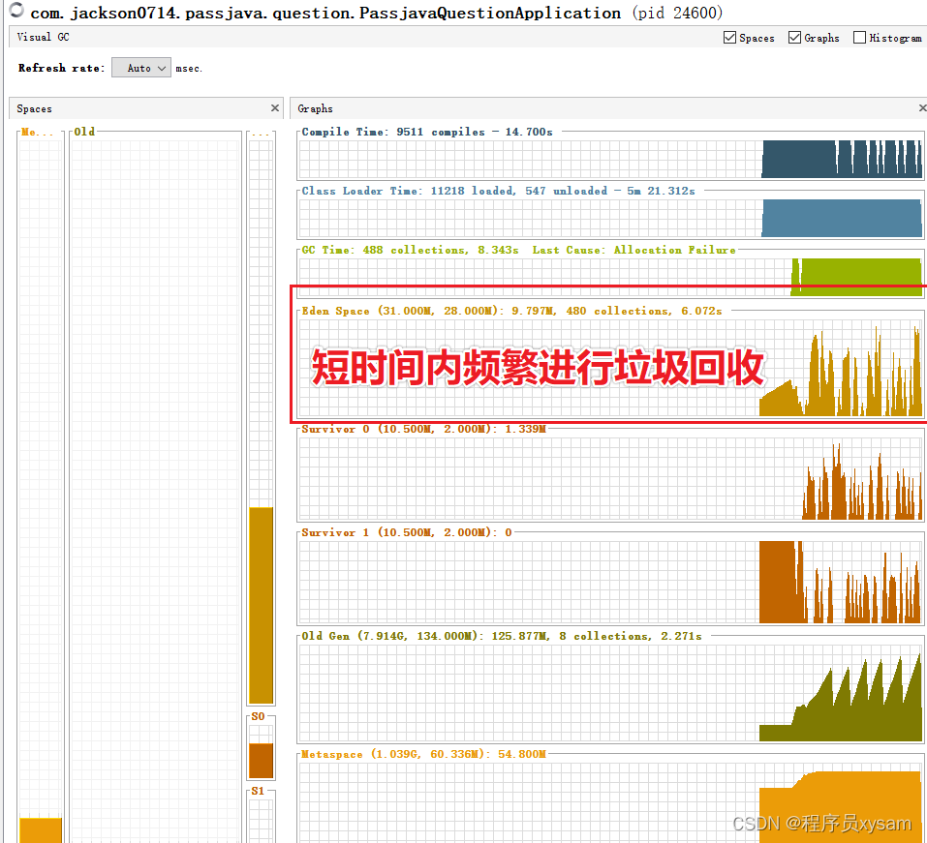Click the 'Graphs' panel title
Screen dimensions: 927x843
point(315,108)
